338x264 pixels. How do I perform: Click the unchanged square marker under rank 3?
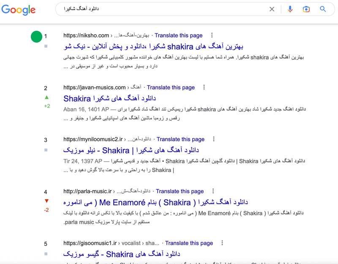point(46,150)
